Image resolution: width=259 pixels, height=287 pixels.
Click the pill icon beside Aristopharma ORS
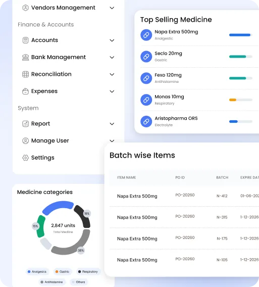pyautogui.click(x=146, y=121)
